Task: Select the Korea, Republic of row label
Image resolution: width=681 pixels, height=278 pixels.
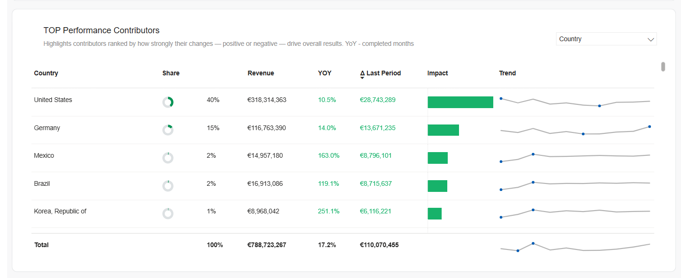Action: (x=60, y=211)
